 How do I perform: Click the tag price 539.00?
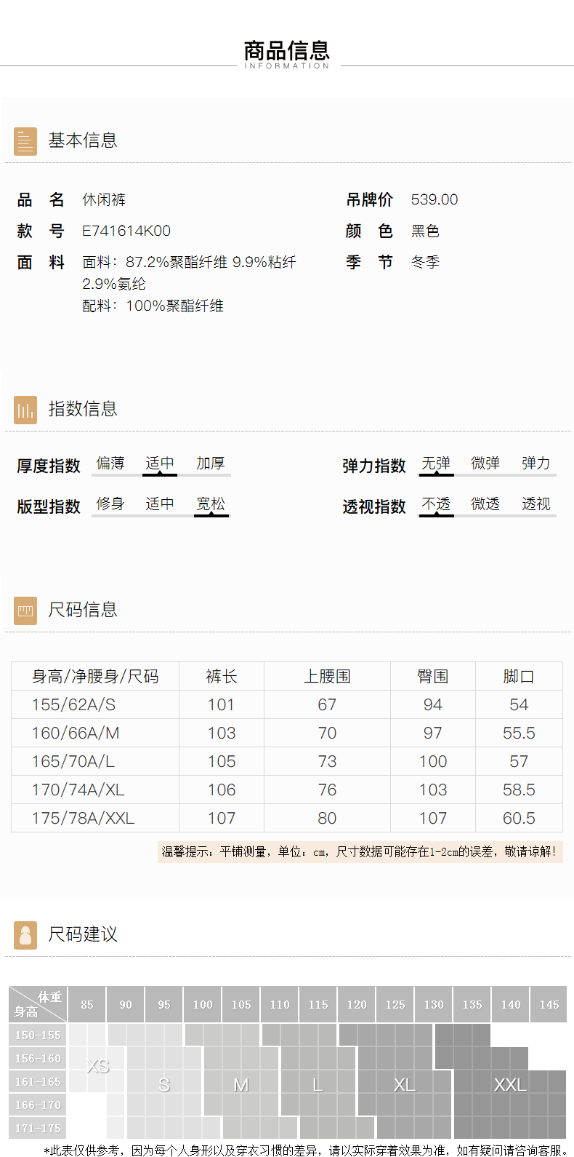tap(434, 200)
